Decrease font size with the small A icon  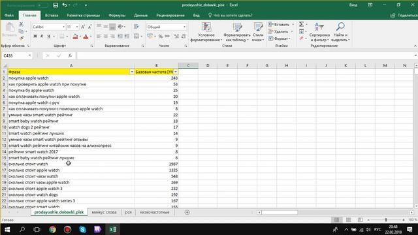tap(89, 27)
